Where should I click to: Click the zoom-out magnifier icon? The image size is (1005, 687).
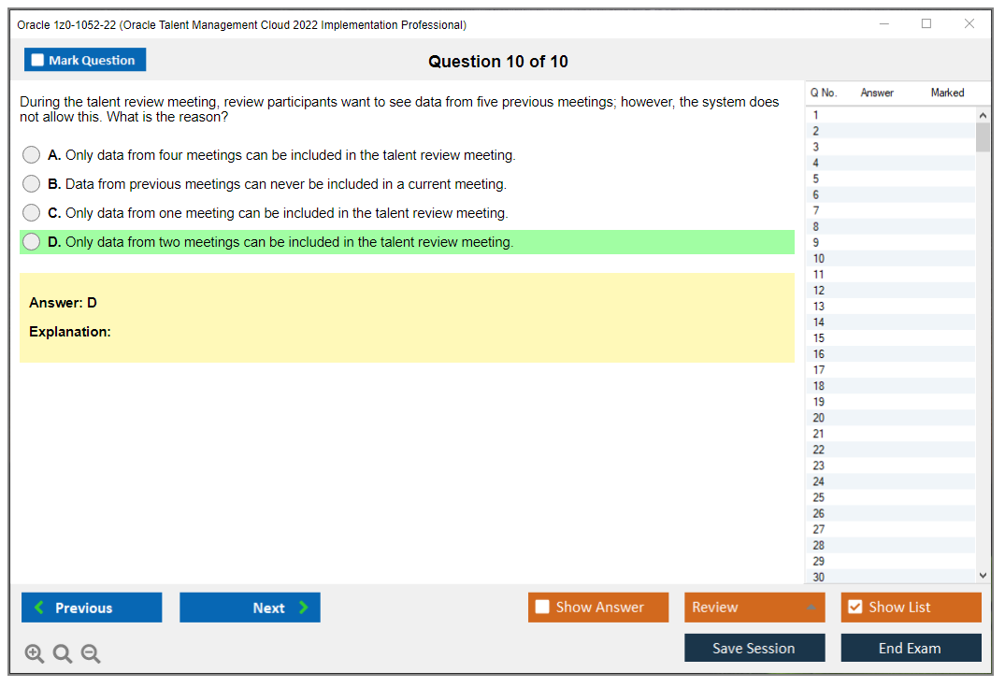point(90,653)
